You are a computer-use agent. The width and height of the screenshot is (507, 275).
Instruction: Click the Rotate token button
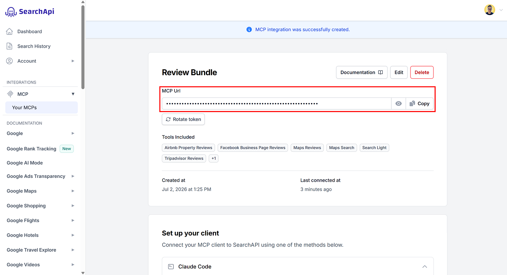coord(183,119)
